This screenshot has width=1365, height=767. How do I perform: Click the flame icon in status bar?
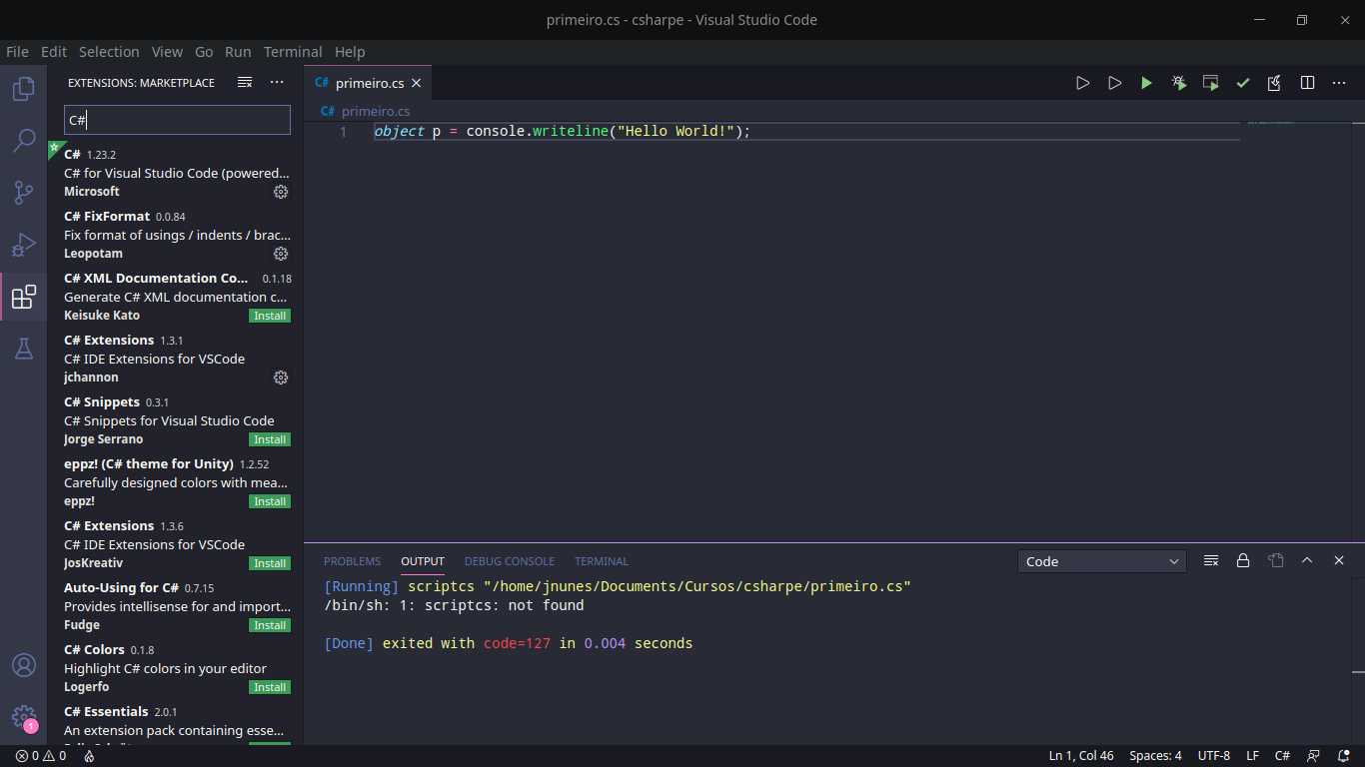(89, 756)
